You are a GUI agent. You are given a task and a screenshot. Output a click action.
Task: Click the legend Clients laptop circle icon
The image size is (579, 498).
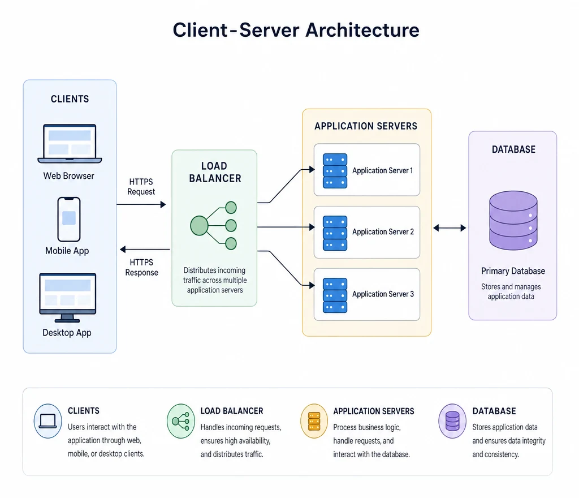(47, 421)
